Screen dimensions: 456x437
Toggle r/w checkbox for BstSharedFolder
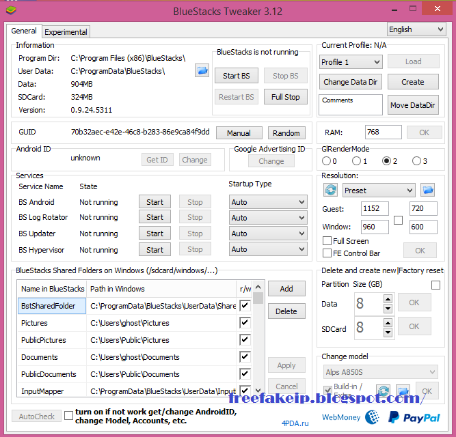tap(245, 305)
